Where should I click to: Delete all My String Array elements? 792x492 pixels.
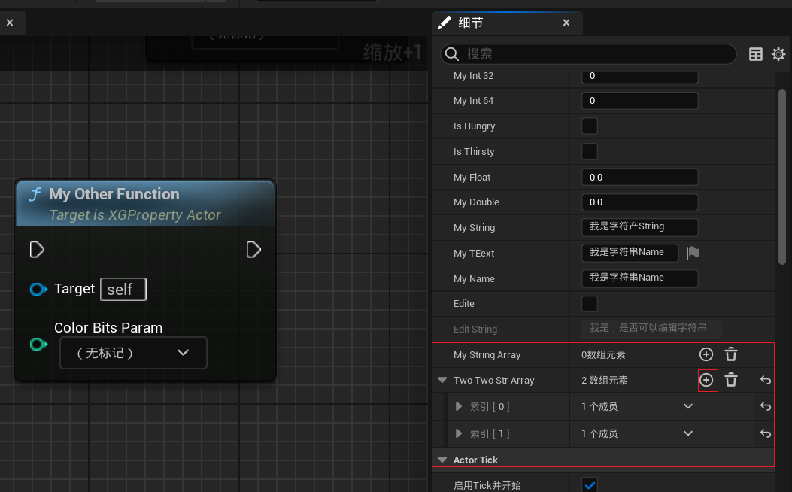point(731,354)
